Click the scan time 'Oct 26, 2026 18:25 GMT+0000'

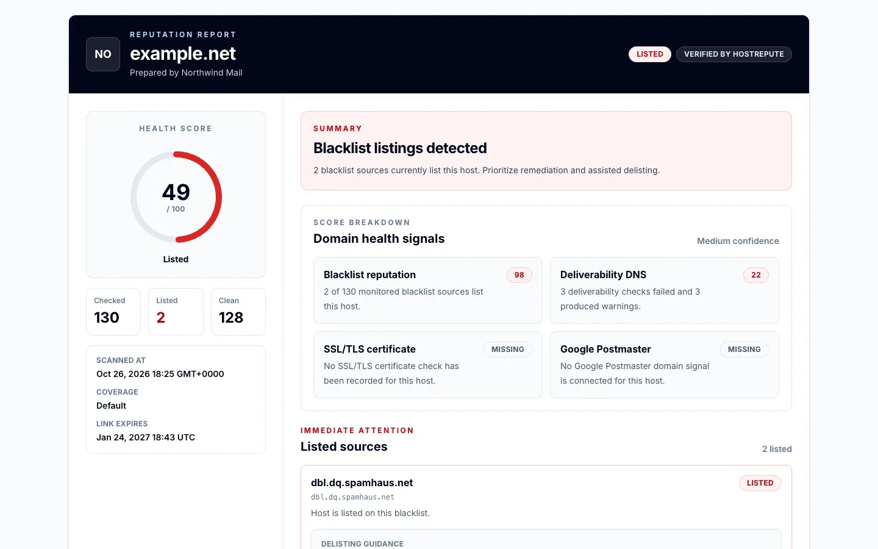[160, 374]
